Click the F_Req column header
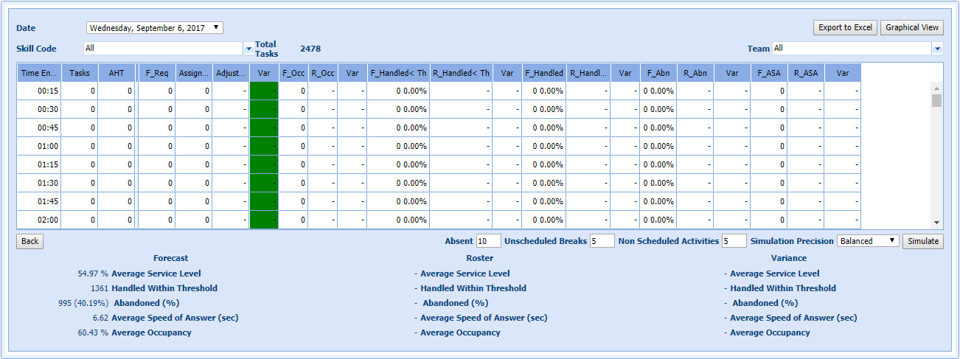 (x=156, y=73)
